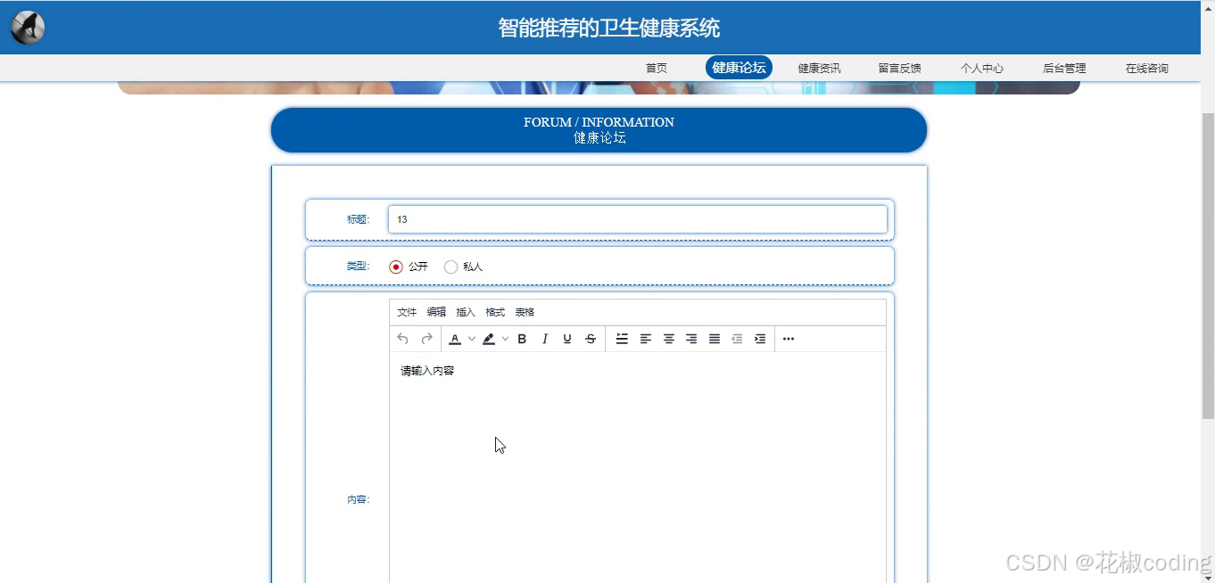
Task: Open the 插入 menu in the editor
Action: 465,312
